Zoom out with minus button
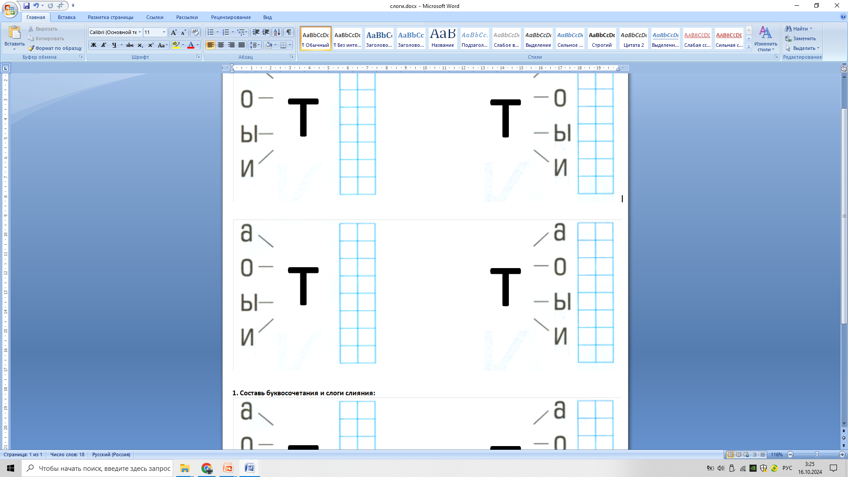Screen dimensions: 848x477 791,454
